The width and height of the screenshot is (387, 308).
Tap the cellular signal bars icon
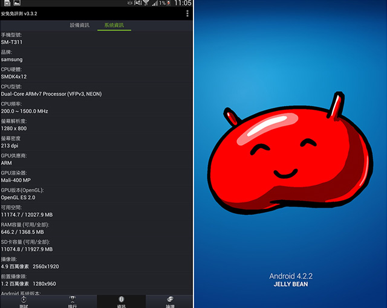pyautogui.click(x=155, y=3)
